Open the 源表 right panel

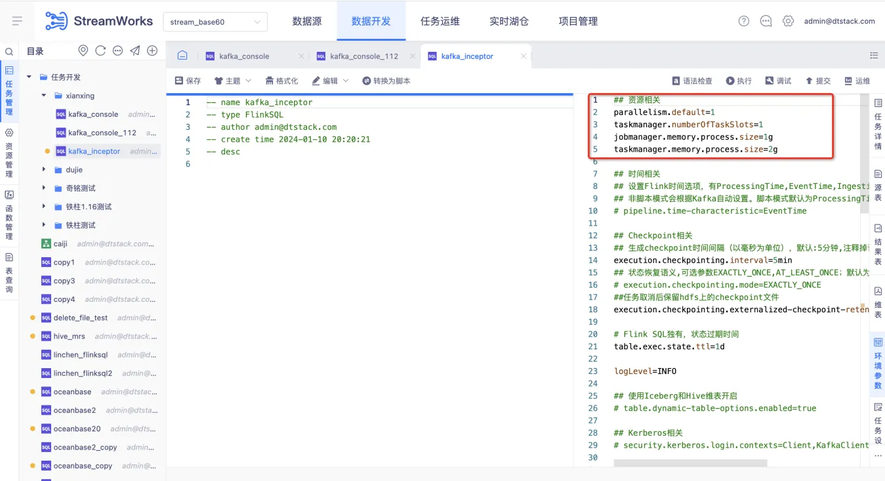coord(878,186)
